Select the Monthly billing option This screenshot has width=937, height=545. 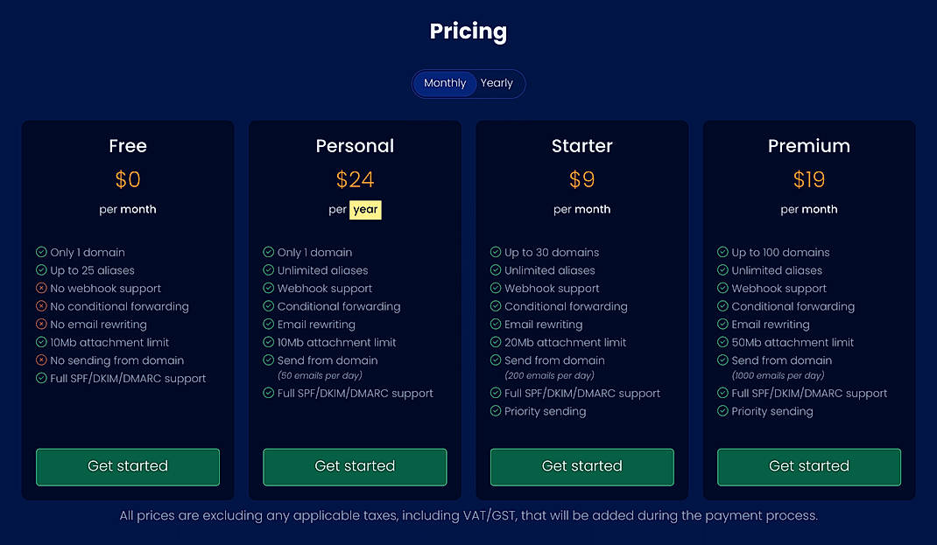(445, 83)
